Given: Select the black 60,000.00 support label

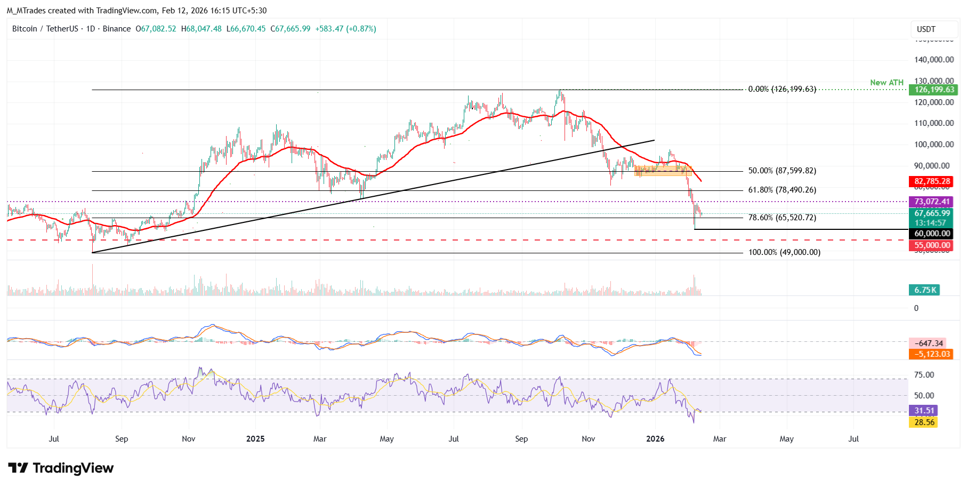Looking at the screenshot, I should point(932,234).
